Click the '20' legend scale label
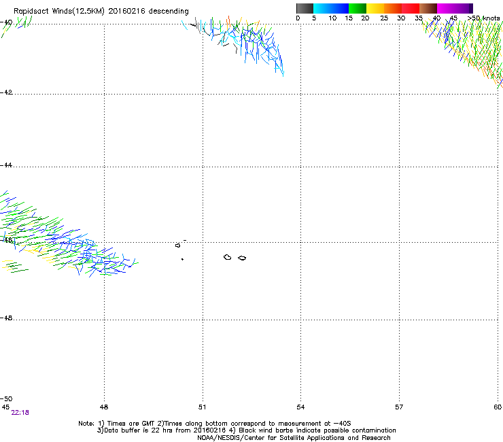The height and width of the screenshot is (442, 503). [365, 18]
